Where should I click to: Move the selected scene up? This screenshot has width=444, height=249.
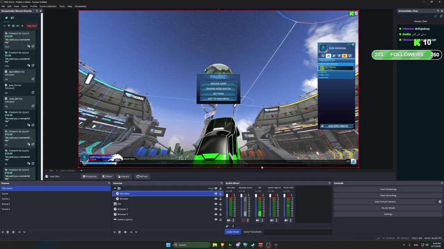point(19,232)
